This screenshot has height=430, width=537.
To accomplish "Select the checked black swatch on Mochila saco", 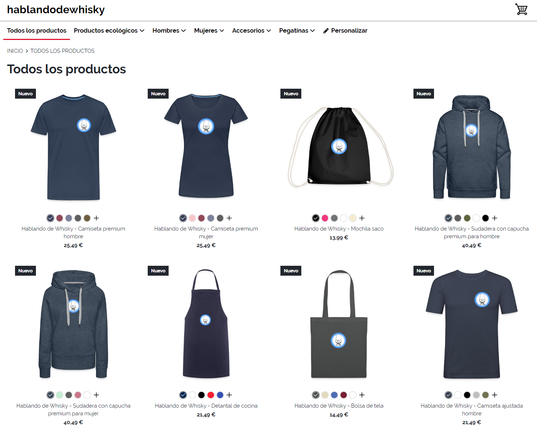I will click(x=316, y=218).
